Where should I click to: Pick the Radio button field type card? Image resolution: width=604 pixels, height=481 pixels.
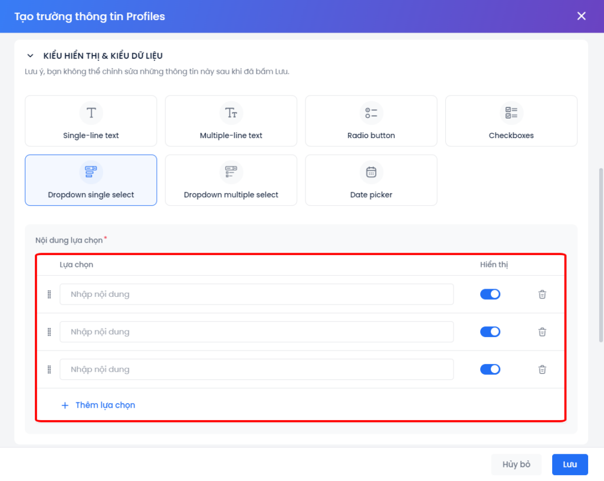click(x=371, y=121)
